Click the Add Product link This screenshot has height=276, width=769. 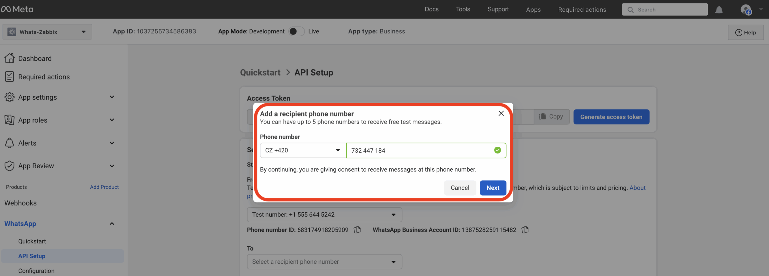coord(104,187)
